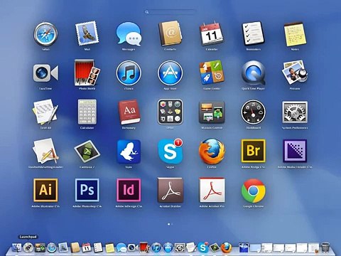This screenshot has height=256, width=341.
Task: Open Photo Booth in the Launchpad grid
Action: pos(87,73)
